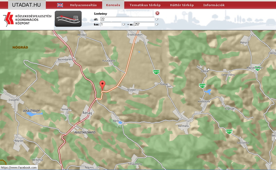Switch to the Keresés tab
Viewport: 276px width, 170px height.
113,5
